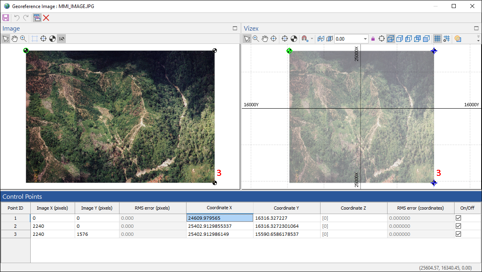Expand the snap mode dropdown arrow

312,39
